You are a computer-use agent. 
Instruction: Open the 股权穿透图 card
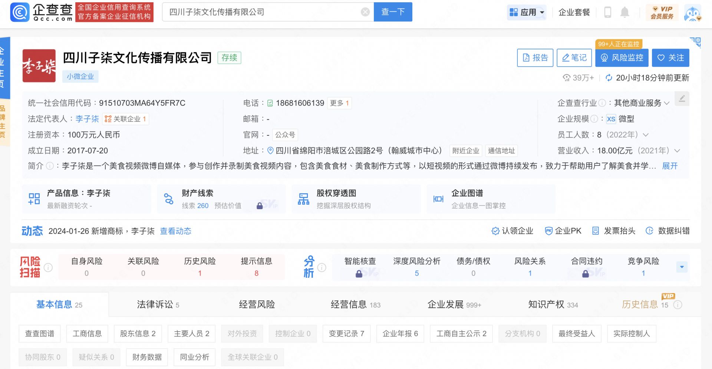click(x=356, y=199)
